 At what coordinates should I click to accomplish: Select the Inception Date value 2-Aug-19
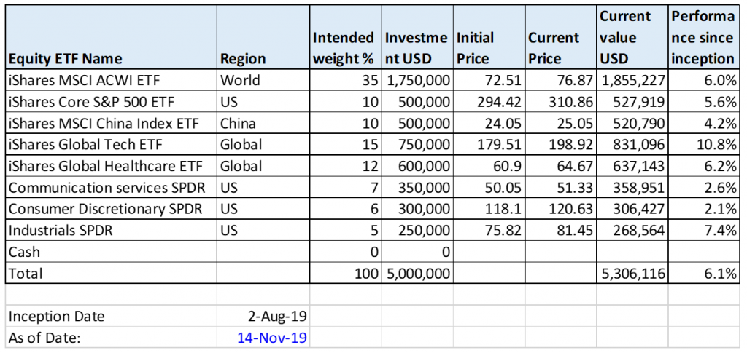[x=263, y=316]
